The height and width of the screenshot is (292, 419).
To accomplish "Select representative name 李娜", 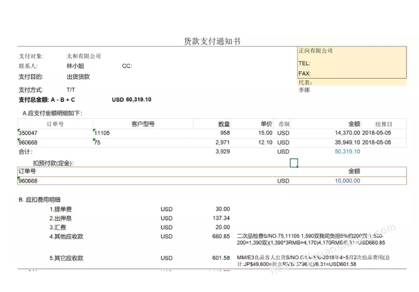I will (304, 90).
